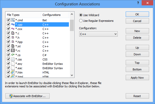The height and width of the screenshot is (104, 155).
Task: Click the *.cxx purple plus icon
Action: pos(13,29)
